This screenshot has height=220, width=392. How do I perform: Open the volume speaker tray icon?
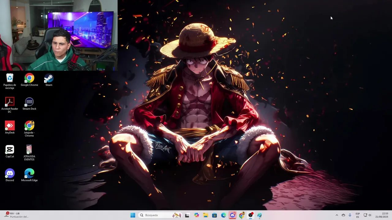pos(370,215)
